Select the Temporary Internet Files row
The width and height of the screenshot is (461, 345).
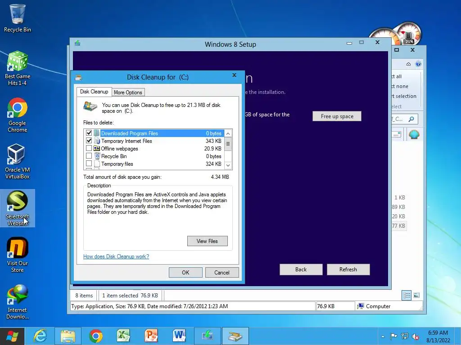[x=155, y=141]
